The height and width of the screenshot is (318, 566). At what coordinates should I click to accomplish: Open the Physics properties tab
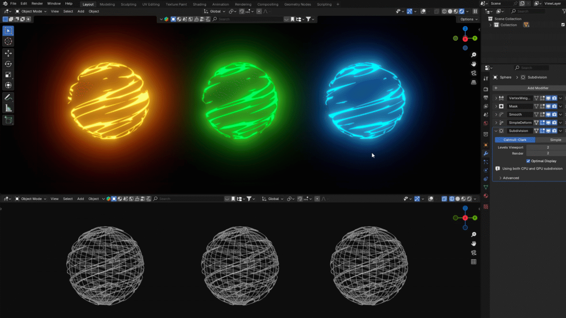486,170
